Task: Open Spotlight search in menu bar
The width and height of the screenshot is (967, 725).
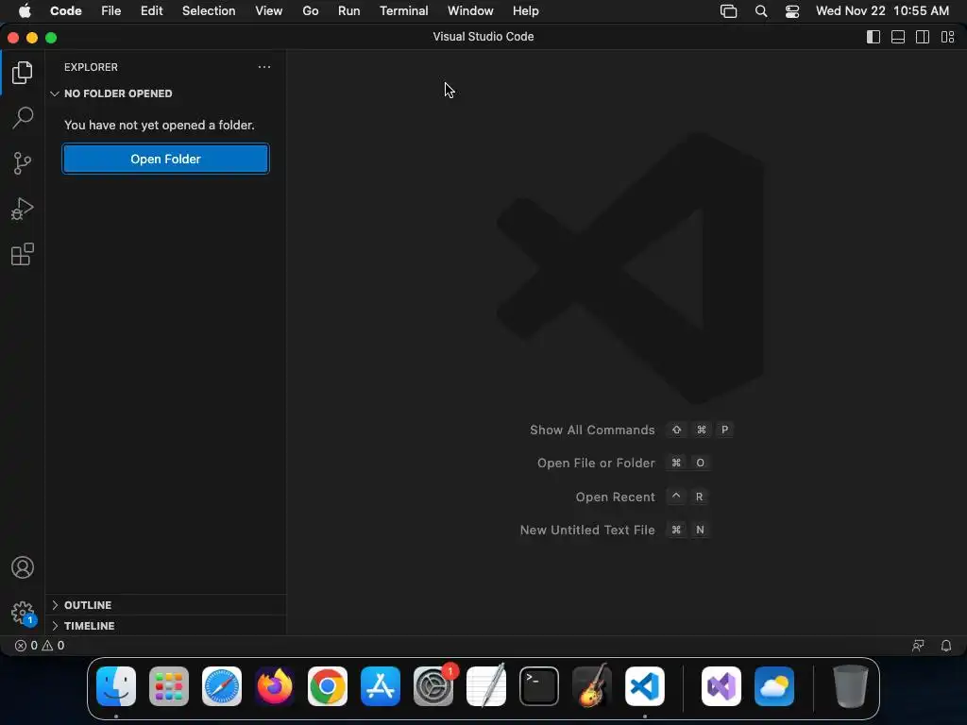Action: coord(761,11)
